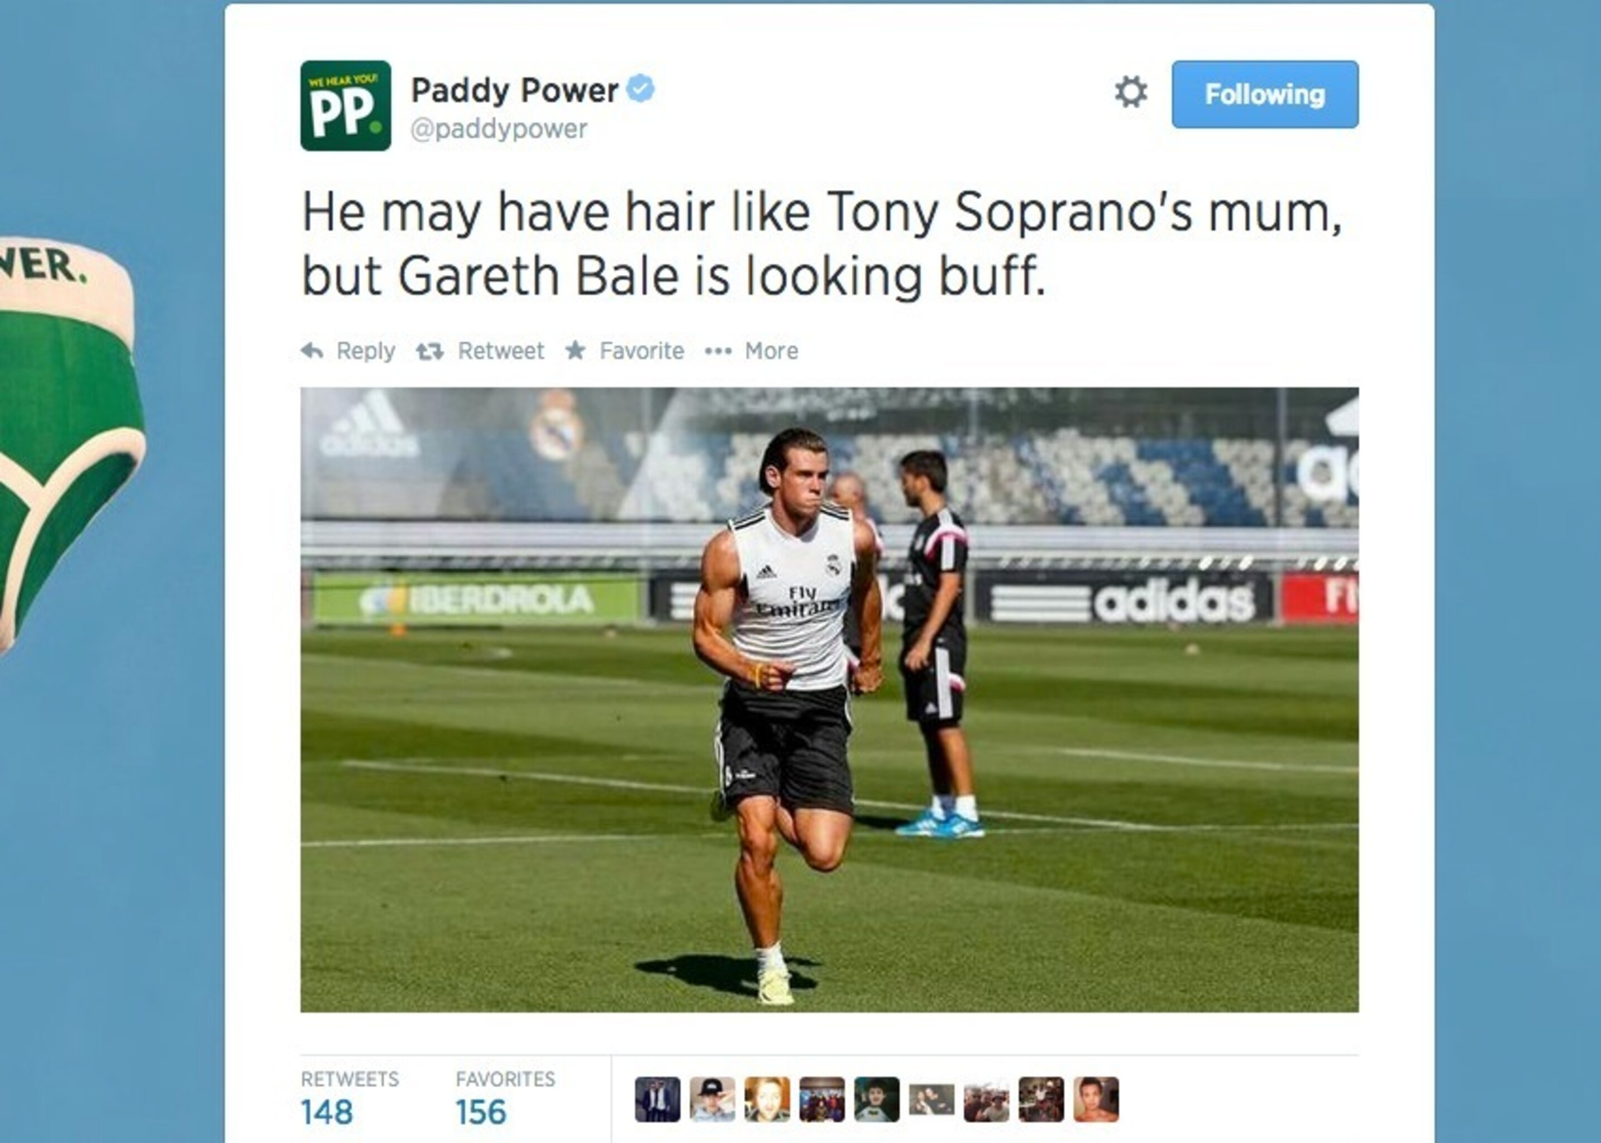Click the Retweet text label
This screenshot has width=1601, height=1143.
tap(500, 350)
